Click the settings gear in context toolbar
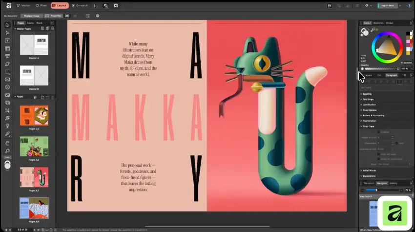This screenshot has height=232, width=415. point(97,16)
